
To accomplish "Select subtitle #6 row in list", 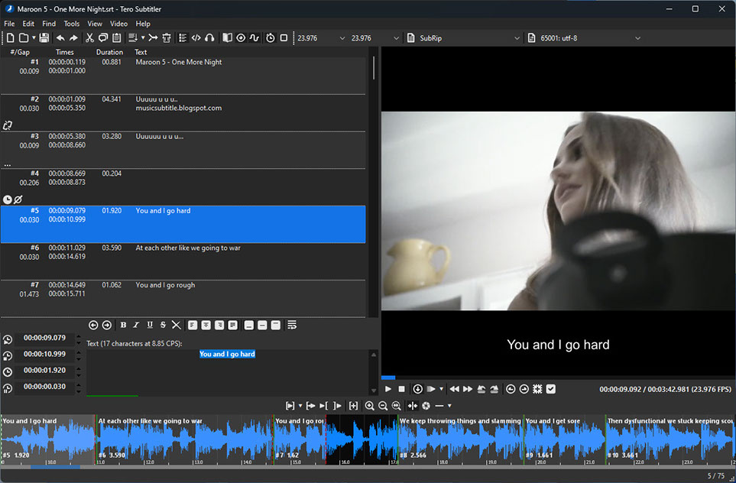I will pos(183,261).
